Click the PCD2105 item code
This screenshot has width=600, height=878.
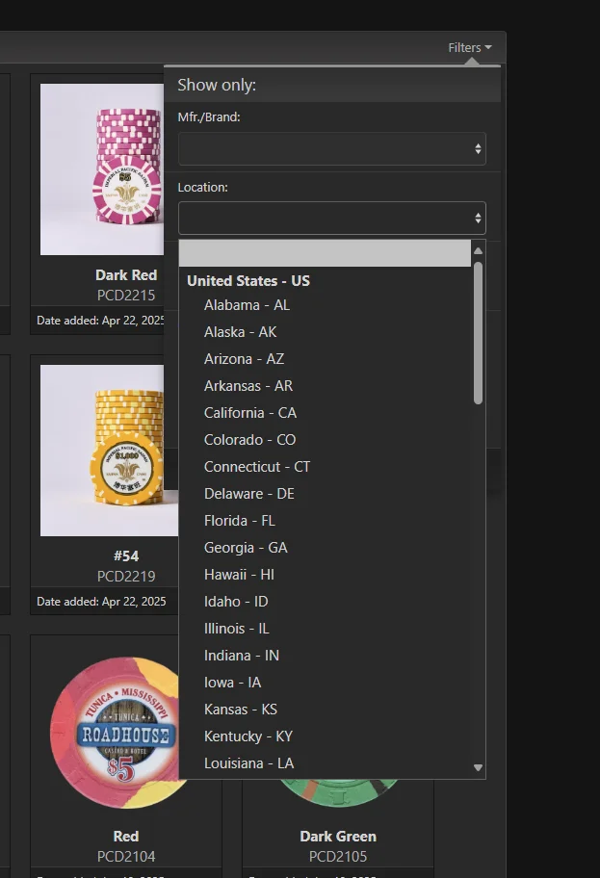(x=338, y=856)
